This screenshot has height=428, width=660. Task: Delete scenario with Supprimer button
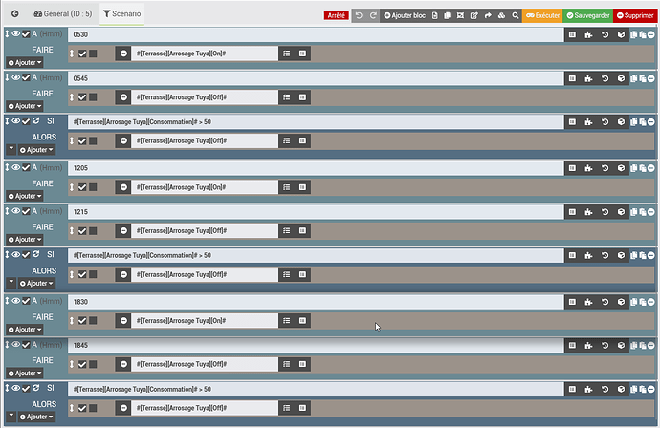coord(635,15)
